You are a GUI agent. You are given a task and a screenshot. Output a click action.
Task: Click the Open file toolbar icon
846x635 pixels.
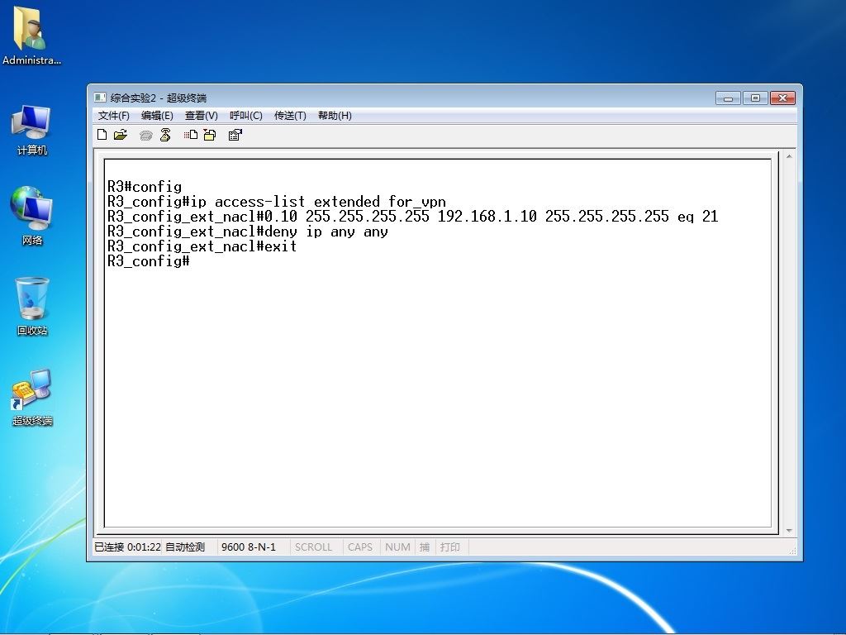click(x=121, y=135)
